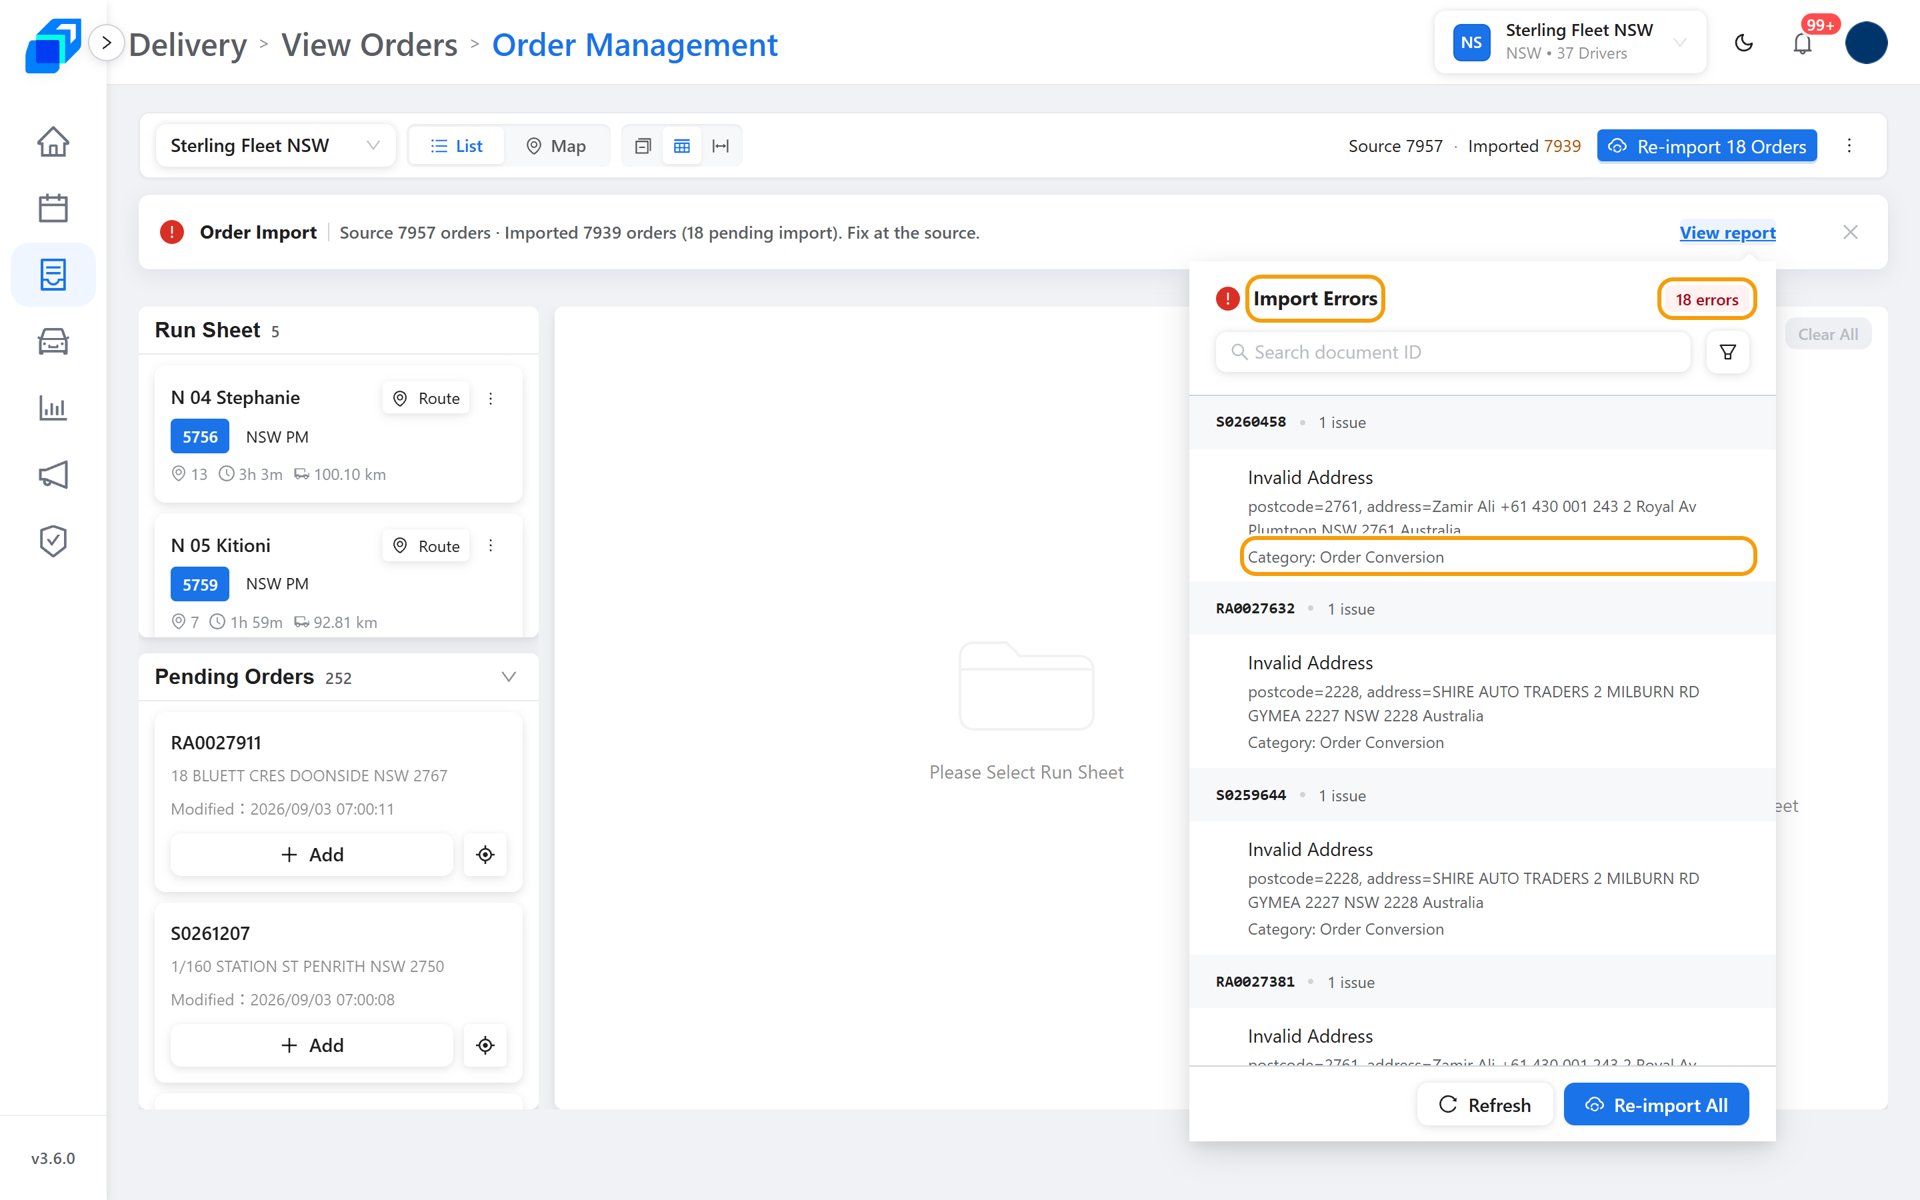Click the Import Errors warning icon
Screen dimensions: 1920x1200
1227,299
